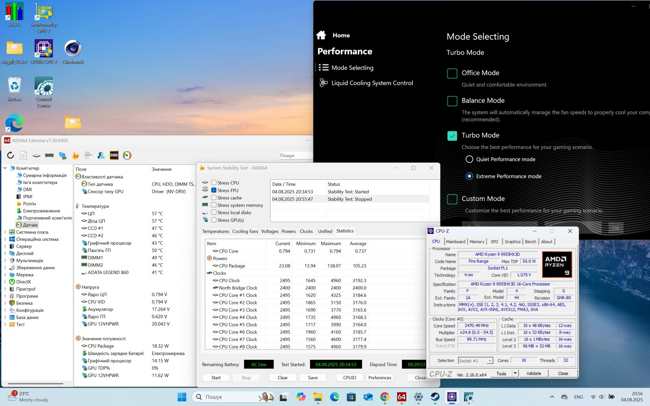Expand the Мультимедіа tree node
This screenshot has height=406, width=650.
tap(5, 261)
